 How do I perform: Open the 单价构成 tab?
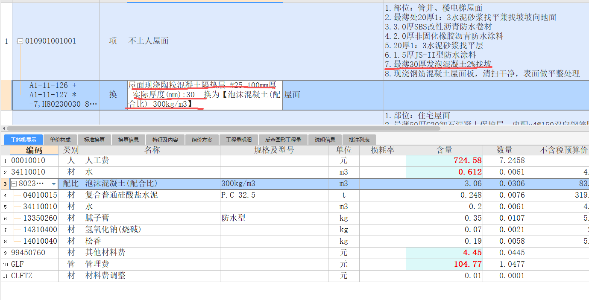click(60, 140)
